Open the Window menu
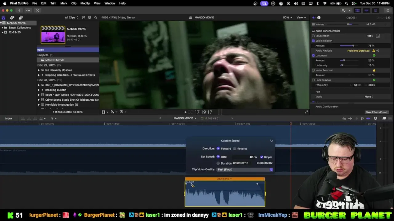This screenshot has height=221, width=394. pyautogui.click(x=110, y=3)
